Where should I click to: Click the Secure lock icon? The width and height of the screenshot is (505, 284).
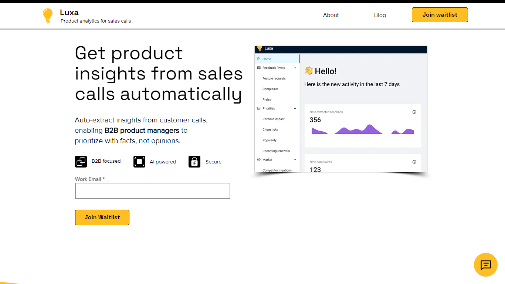[194, 162]
